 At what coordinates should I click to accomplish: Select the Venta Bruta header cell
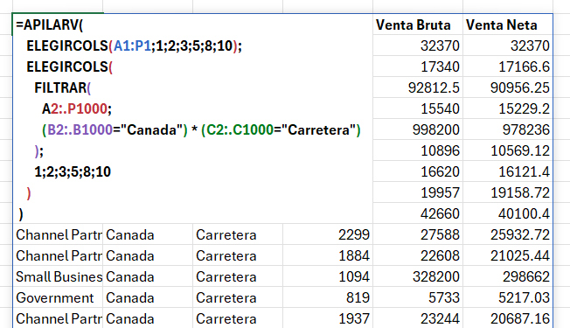[418, 24]
